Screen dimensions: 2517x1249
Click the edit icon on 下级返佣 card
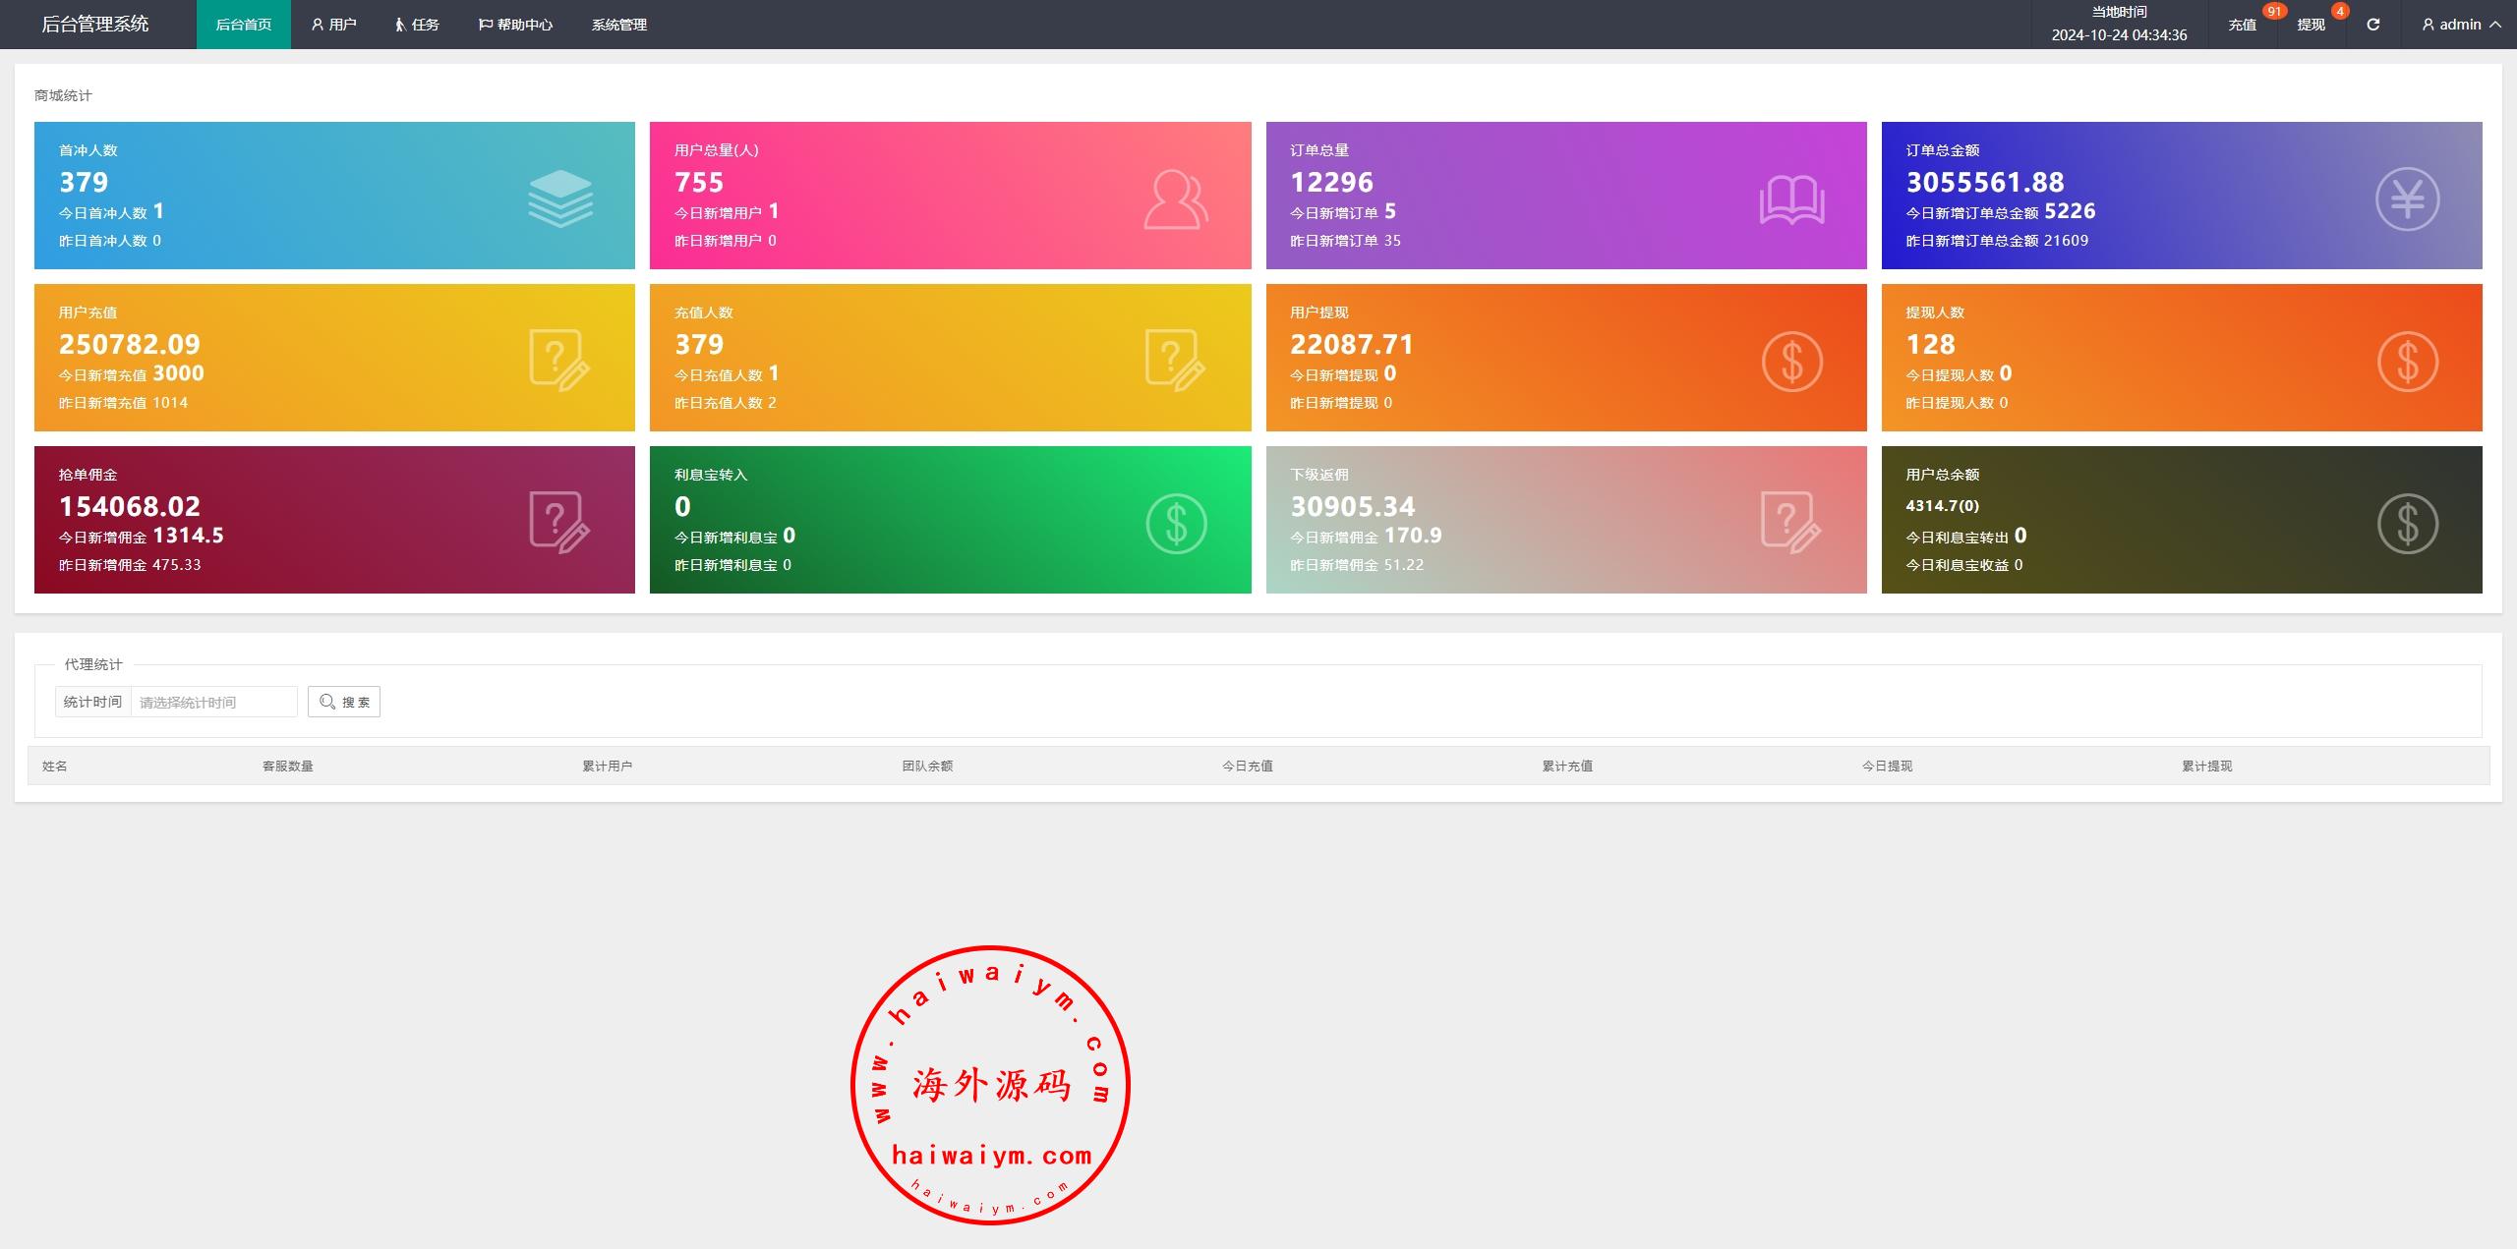tap(1791, 523)
